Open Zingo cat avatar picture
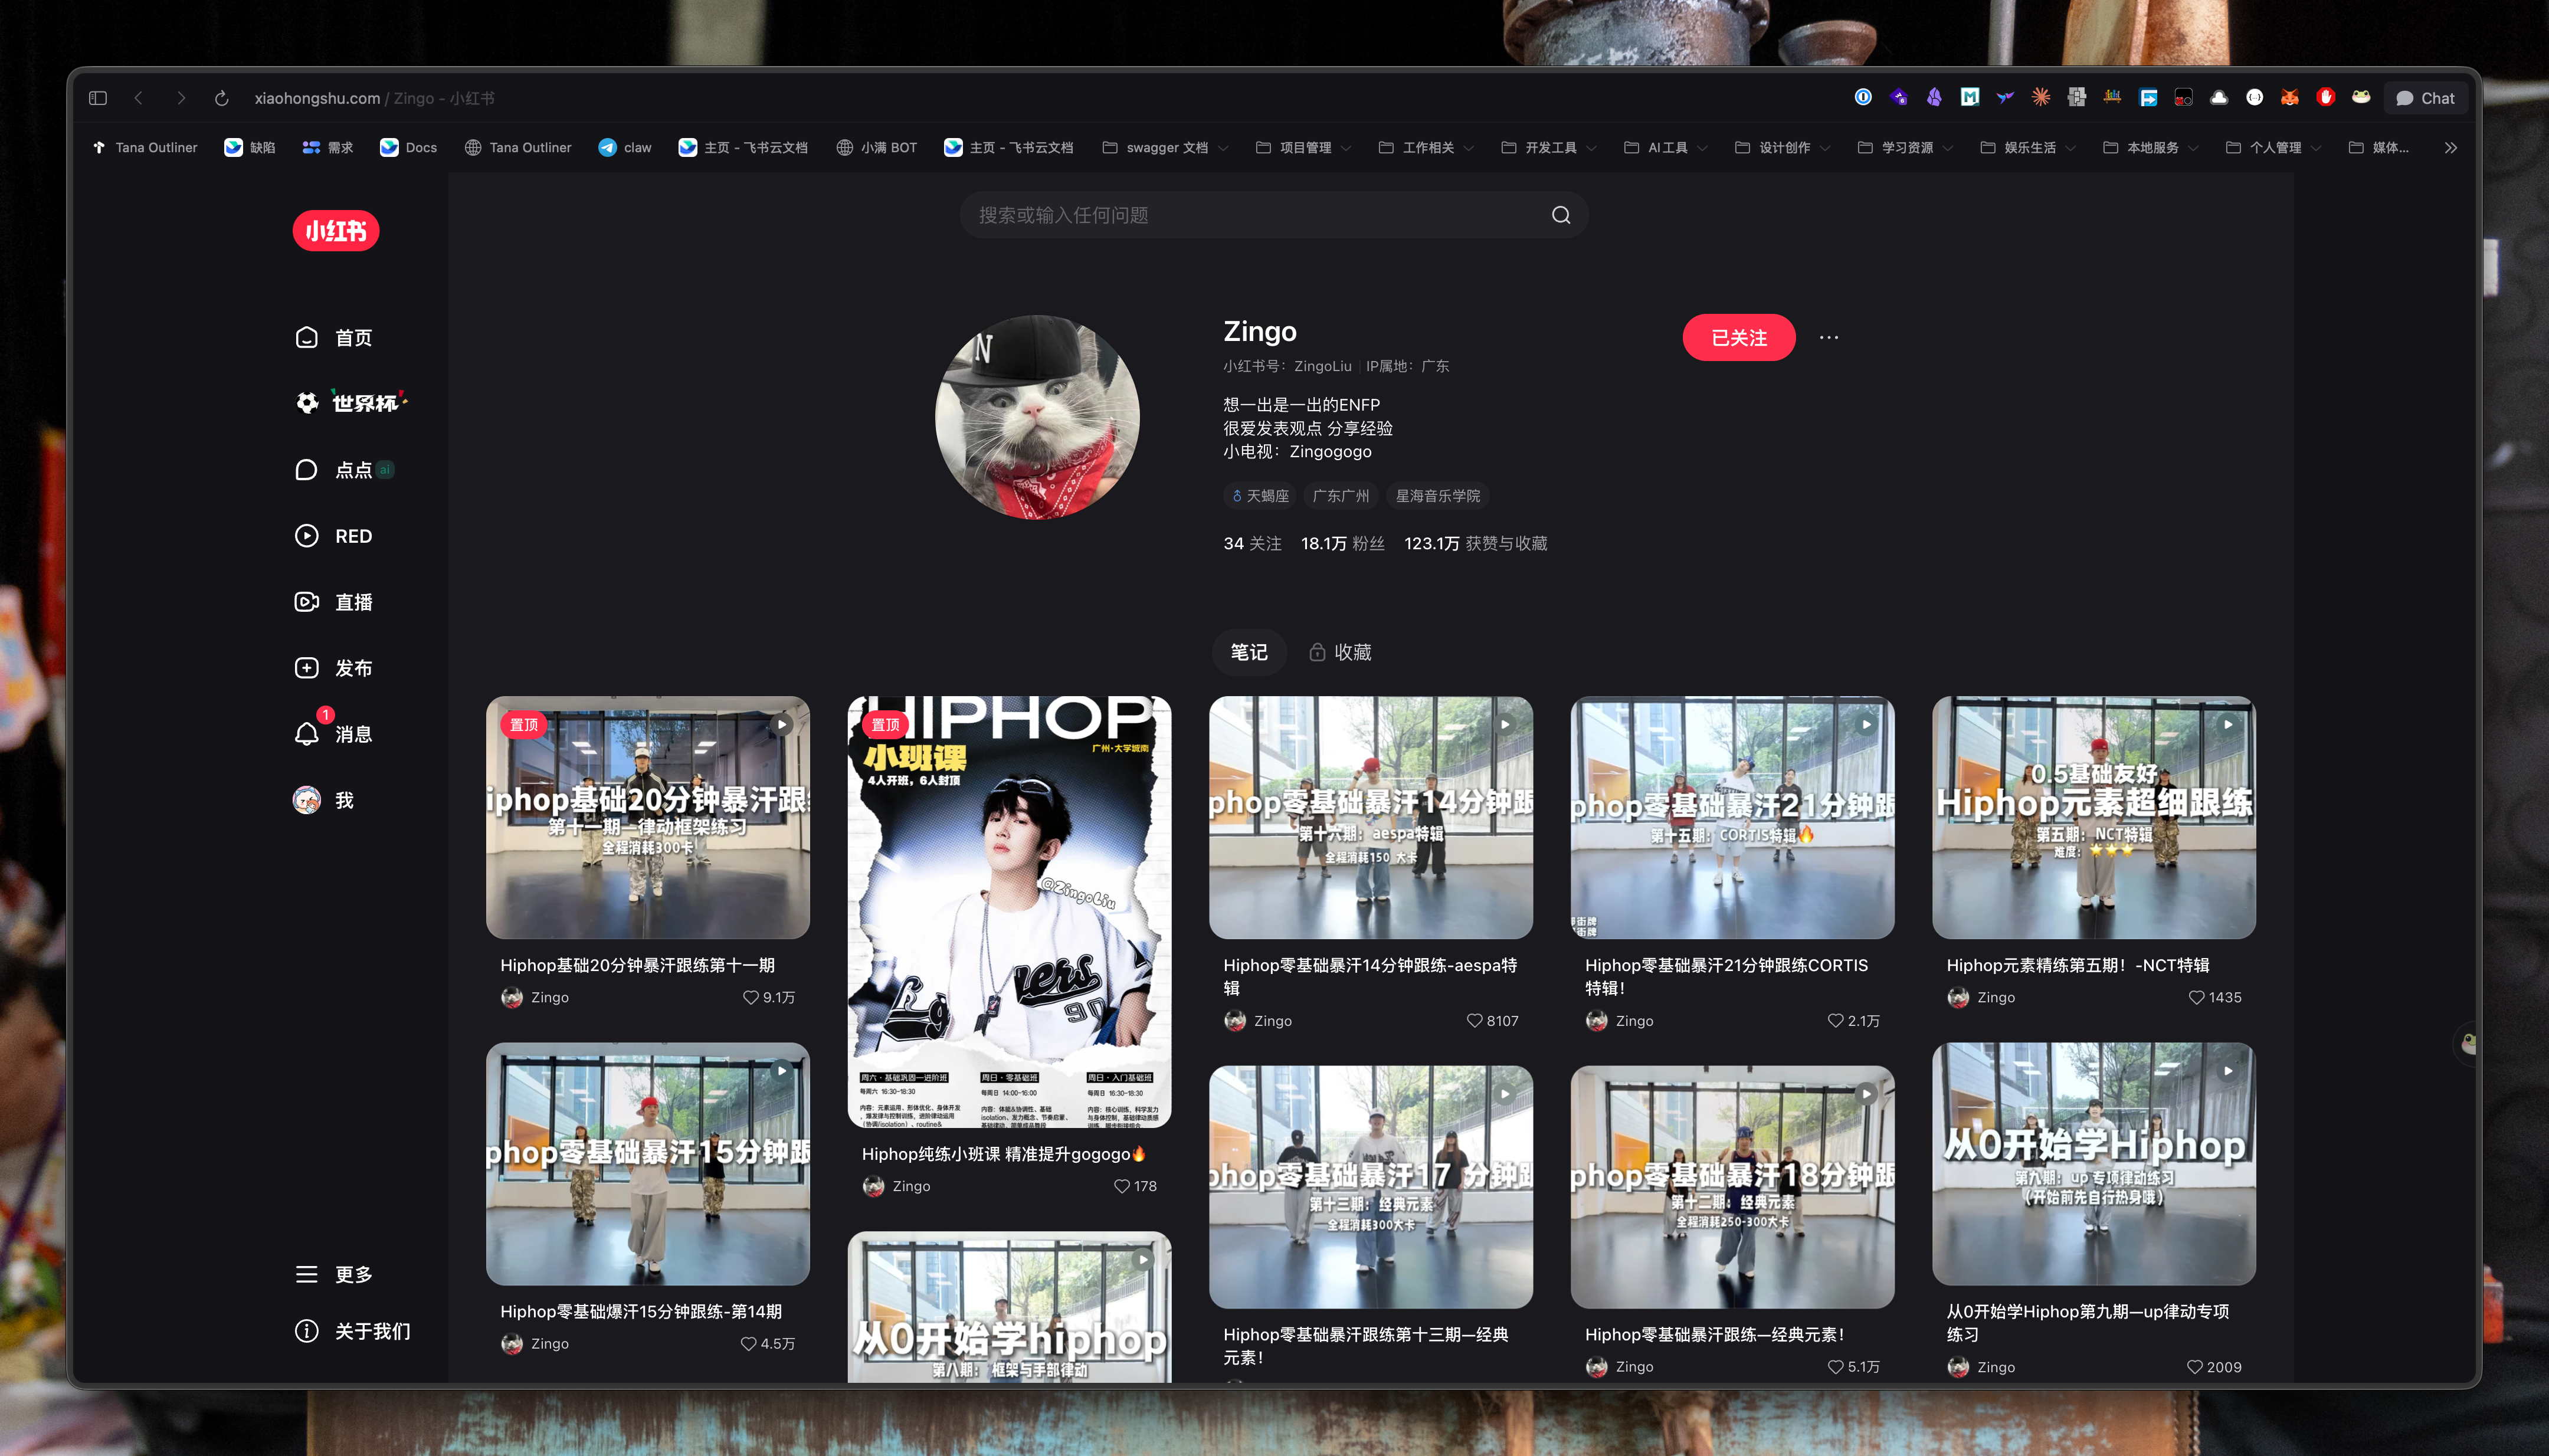Screen dimensions: 2549x1456 pyautogui.click(x=1037, y=417)
